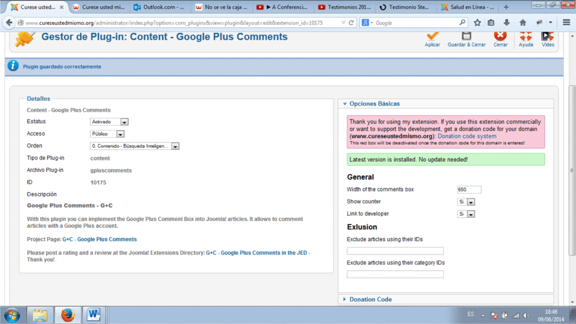576x324 pixels.
Task: Click the page vertical scrollbar
Action: click(x=572, y=170)
